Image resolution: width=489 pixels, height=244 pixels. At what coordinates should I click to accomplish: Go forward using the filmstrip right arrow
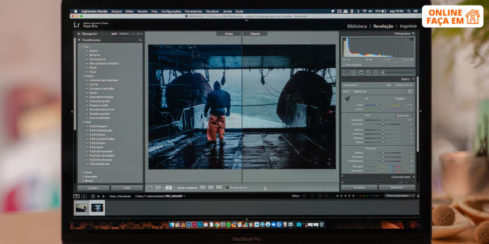pos(103,196)
